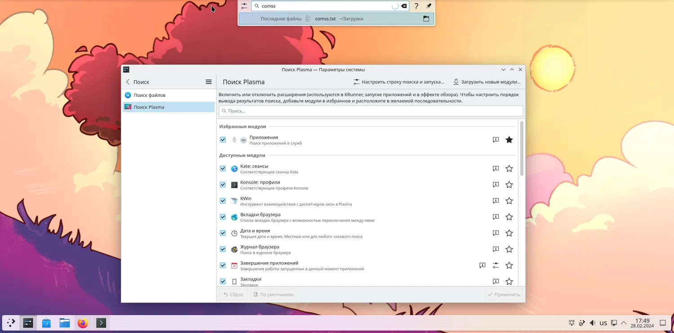Show info about the Приложения module
This screenshot has height=333, width=674.
pos(496,140)
